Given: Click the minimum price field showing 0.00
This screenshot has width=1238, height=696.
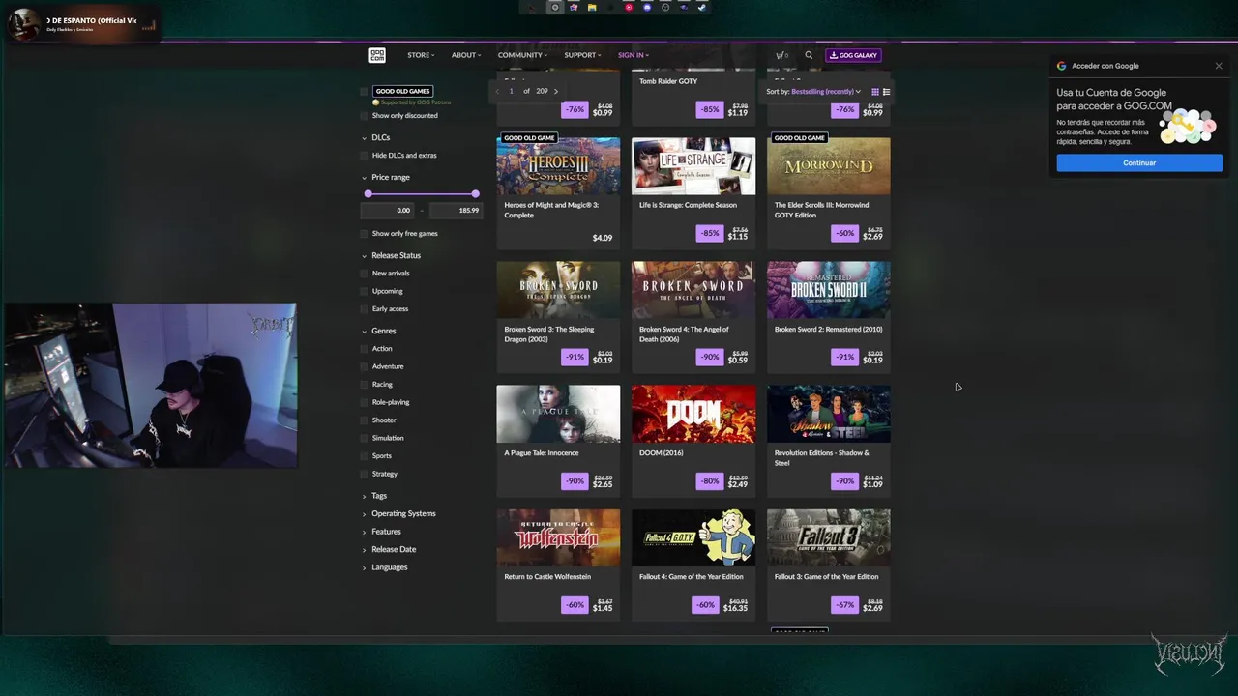Looking at the screenshot, I should (389, 210).
